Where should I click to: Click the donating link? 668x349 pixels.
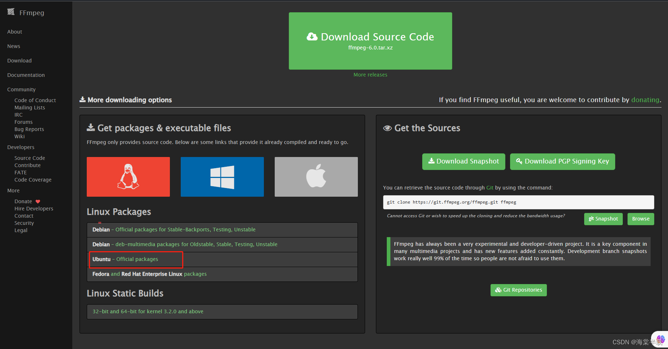click(645, 100)
